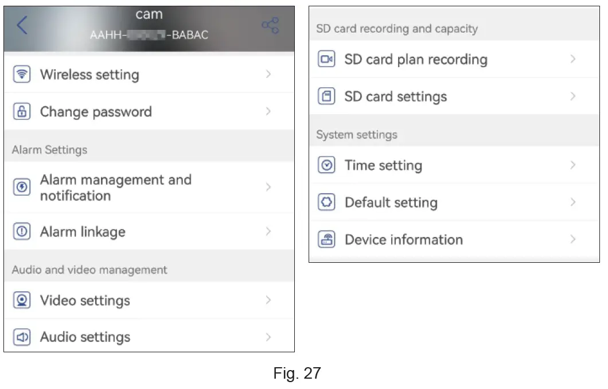This screenshot has width=608, height=389.
Task: Expand Device information using its chevron
Action: [x=572, y=239]
